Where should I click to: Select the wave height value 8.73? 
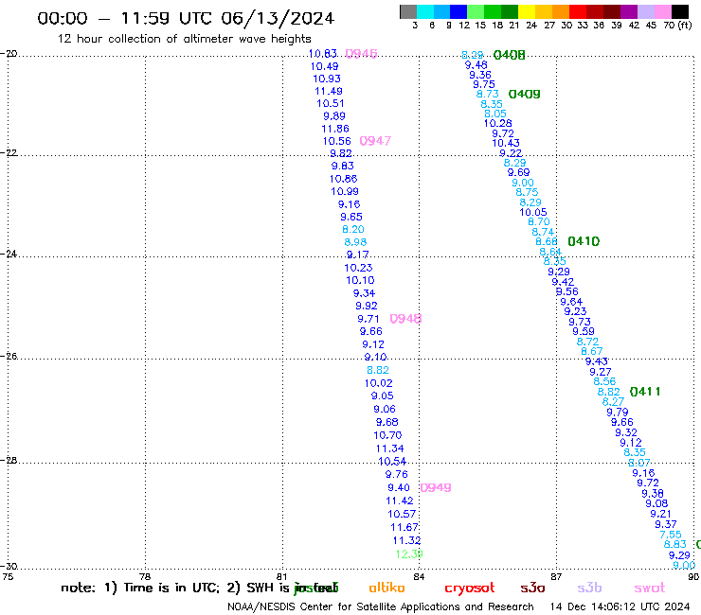point(487,95)
